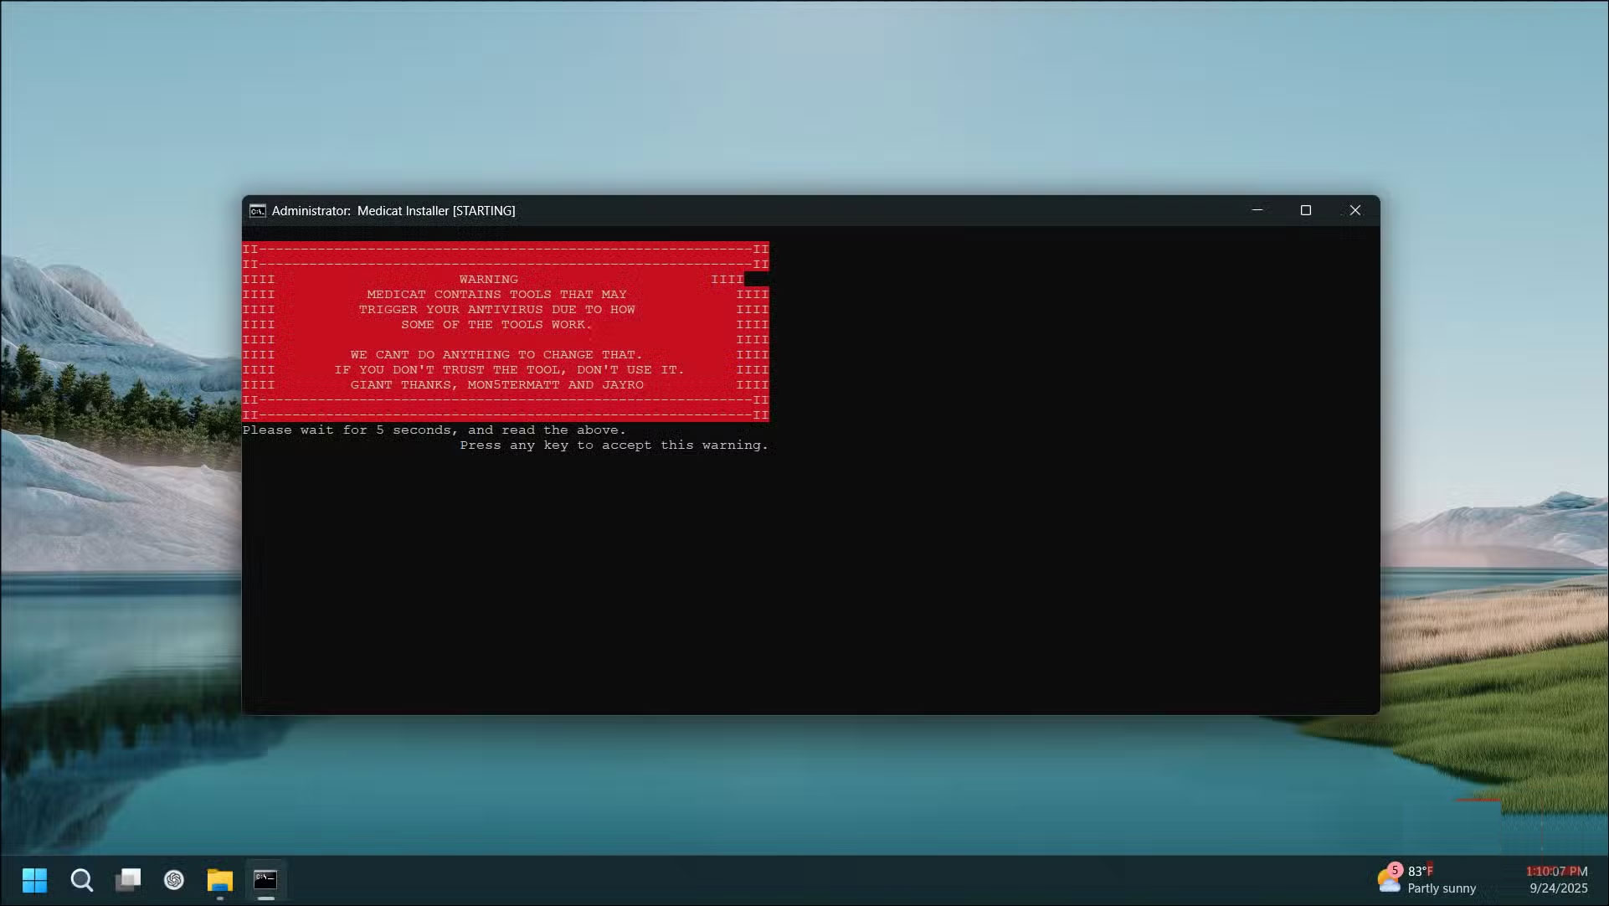Screen dimensions: 1609x906
Task: Click the 'Partly sunny' weather label
Action: pos(1441,888)
